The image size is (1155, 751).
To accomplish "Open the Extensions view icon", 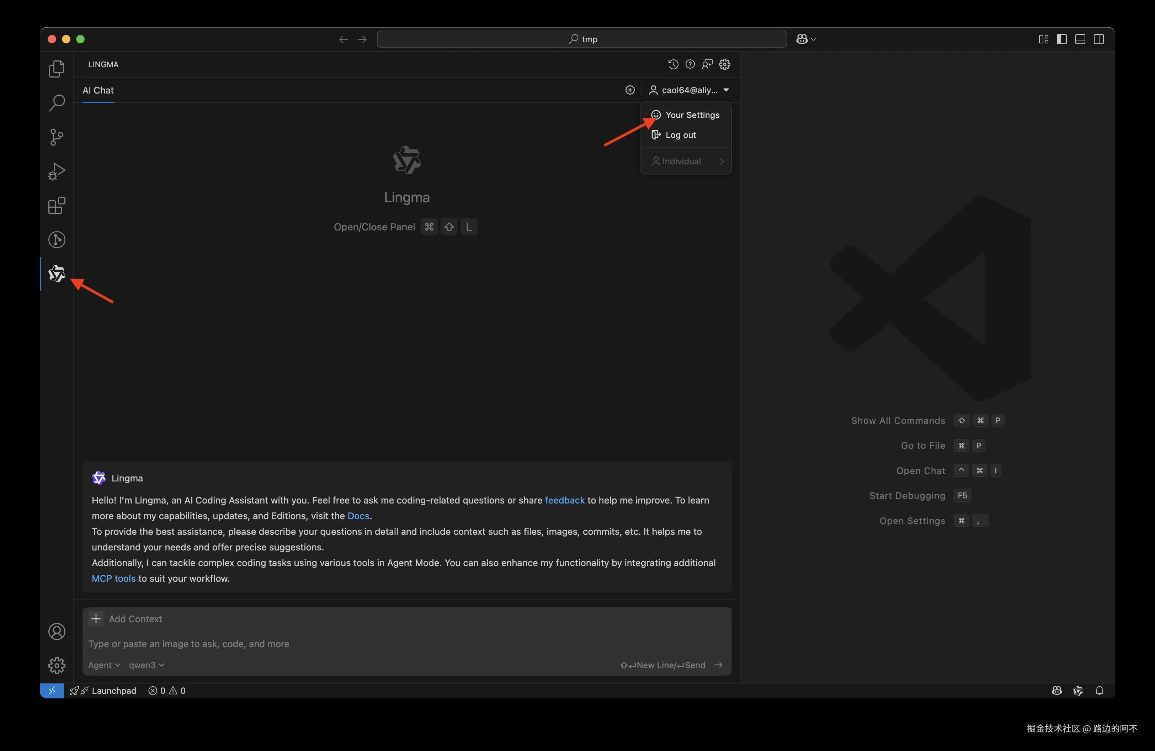I will (57, 206).
